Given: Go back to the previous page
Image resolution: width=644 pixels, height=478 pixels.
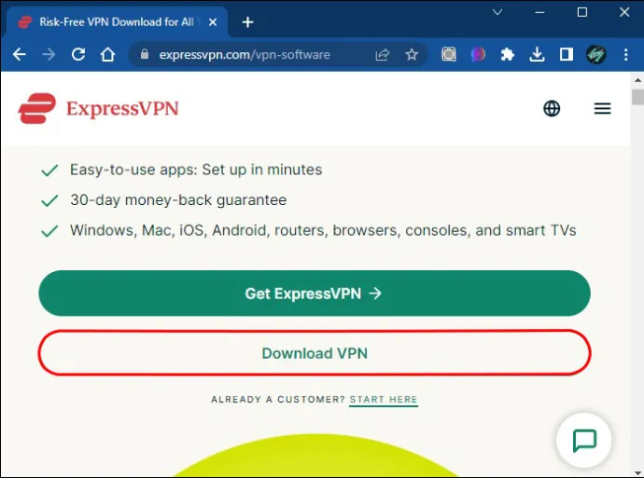Looking at the screenshot, I should (20, 54).
